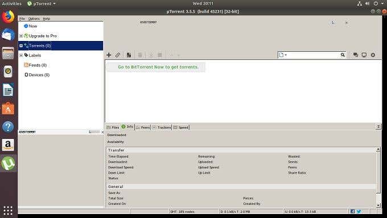Open Amazon from the dock

point(8,145)
